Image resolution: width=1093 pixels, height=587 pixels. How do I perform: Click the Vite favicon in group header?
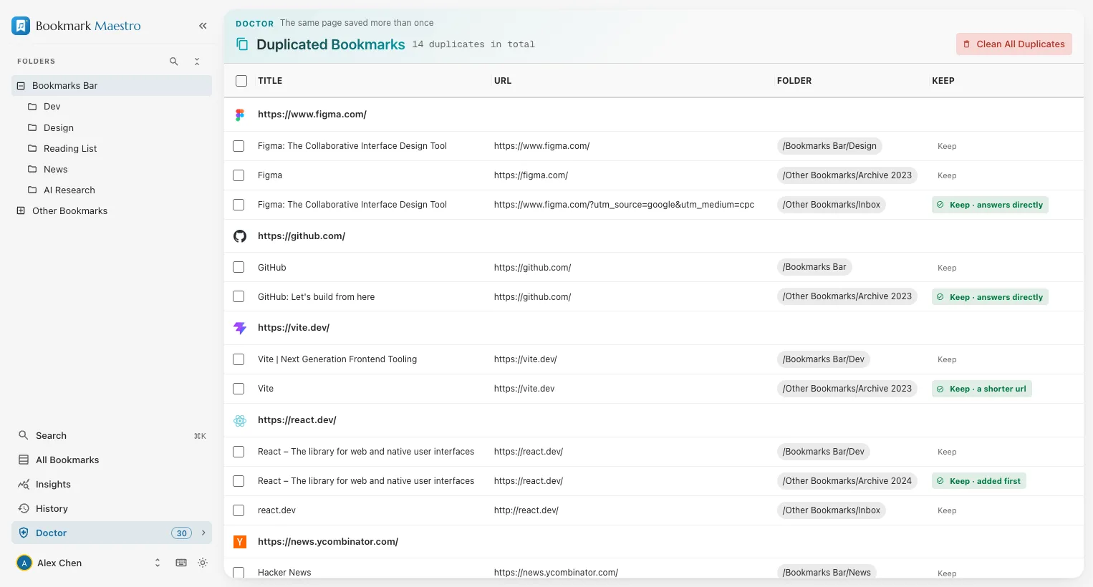(240, 328)
